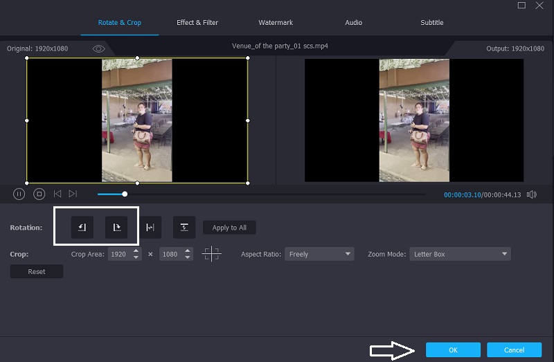This screenshot has height=362, width=554.
Task: Center the crop area with cross icon
Action: pyautogui.click(x=211, y=254)
